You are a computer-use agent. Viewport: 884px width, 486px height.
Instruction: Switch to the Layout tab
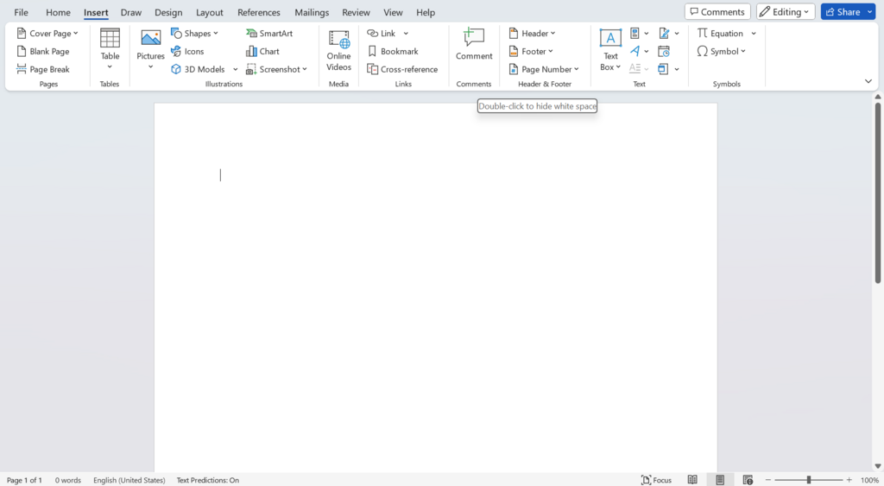pyautogui.click(x=209, y=12)
